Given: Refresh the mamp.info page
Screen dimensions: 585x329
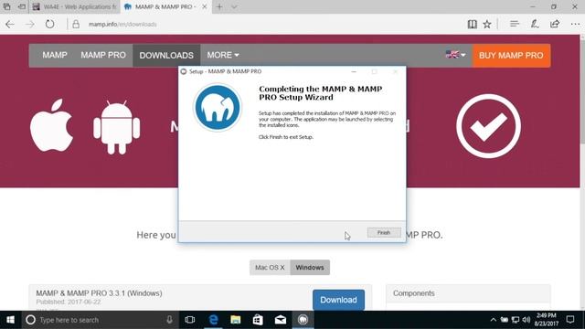Looking at the screenshot, I should click(x=49, y=25).
